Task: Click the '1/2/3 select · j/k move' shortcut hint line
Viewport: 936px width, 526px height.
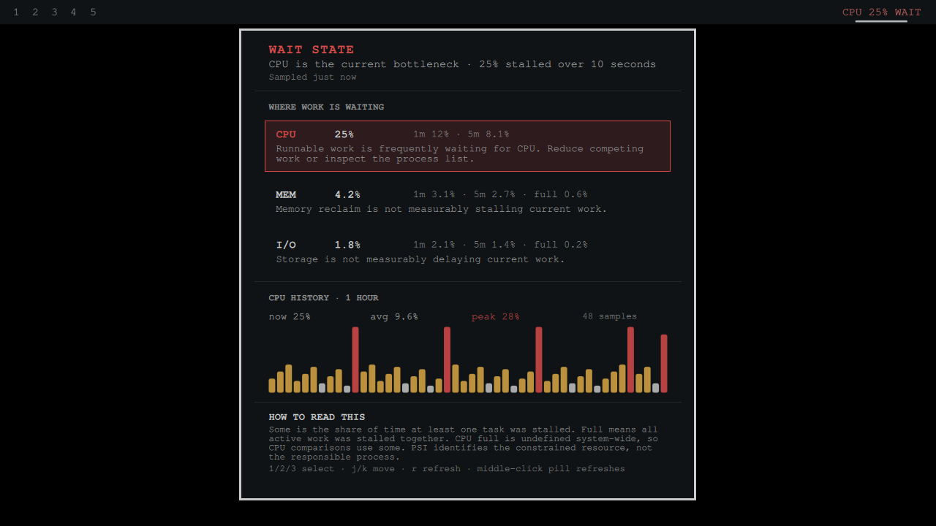Action: point(447,469)
